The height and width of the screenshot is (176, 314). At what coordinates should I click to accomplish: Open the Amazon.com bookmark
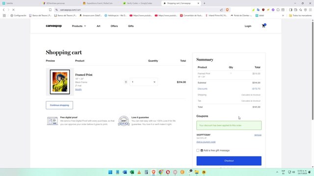tap(90, 15)
